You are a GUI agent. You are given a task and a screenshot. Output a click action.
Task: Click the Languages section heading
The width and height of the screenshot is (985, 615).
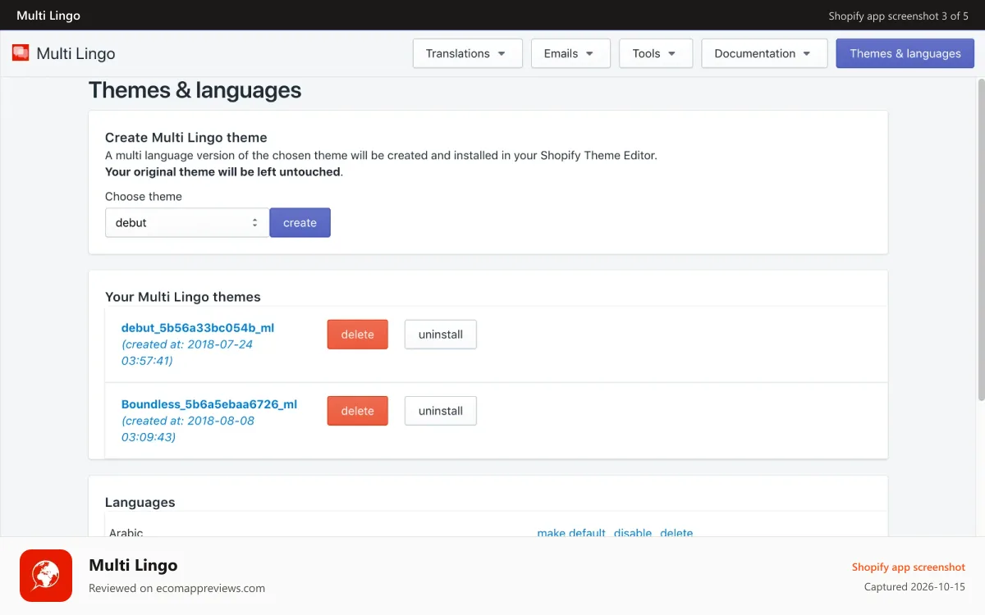[x=140, y=502]
